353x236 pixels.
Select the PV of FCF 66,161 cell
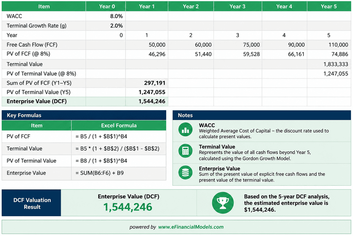pos(284,54)
